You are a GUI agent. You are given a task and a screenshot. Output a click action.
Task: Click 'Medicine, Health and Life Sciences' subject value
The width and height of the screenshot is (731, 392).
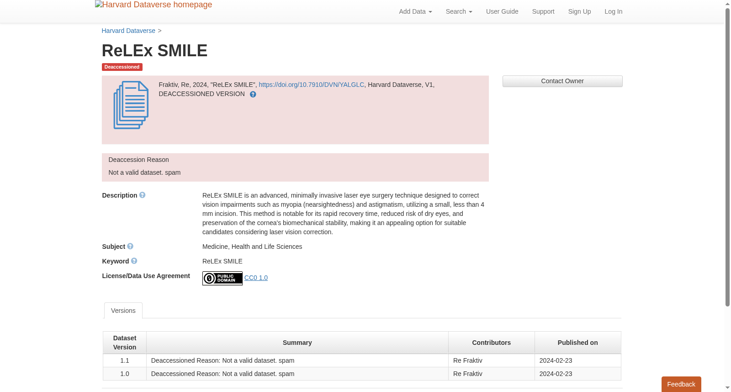pyautogui.click(x=252, y=247)
